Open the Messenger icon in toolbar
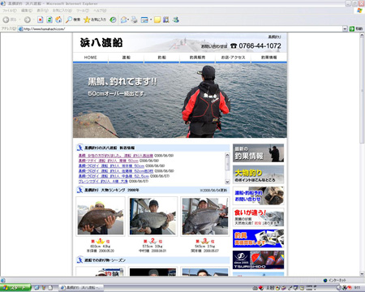This screenshot has height=292, width=365. 176,19
